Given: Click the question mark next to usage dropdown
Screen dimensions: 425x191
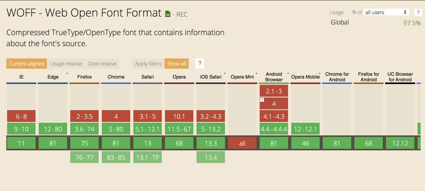Looking at the screenshot, I should click(418, 12).
